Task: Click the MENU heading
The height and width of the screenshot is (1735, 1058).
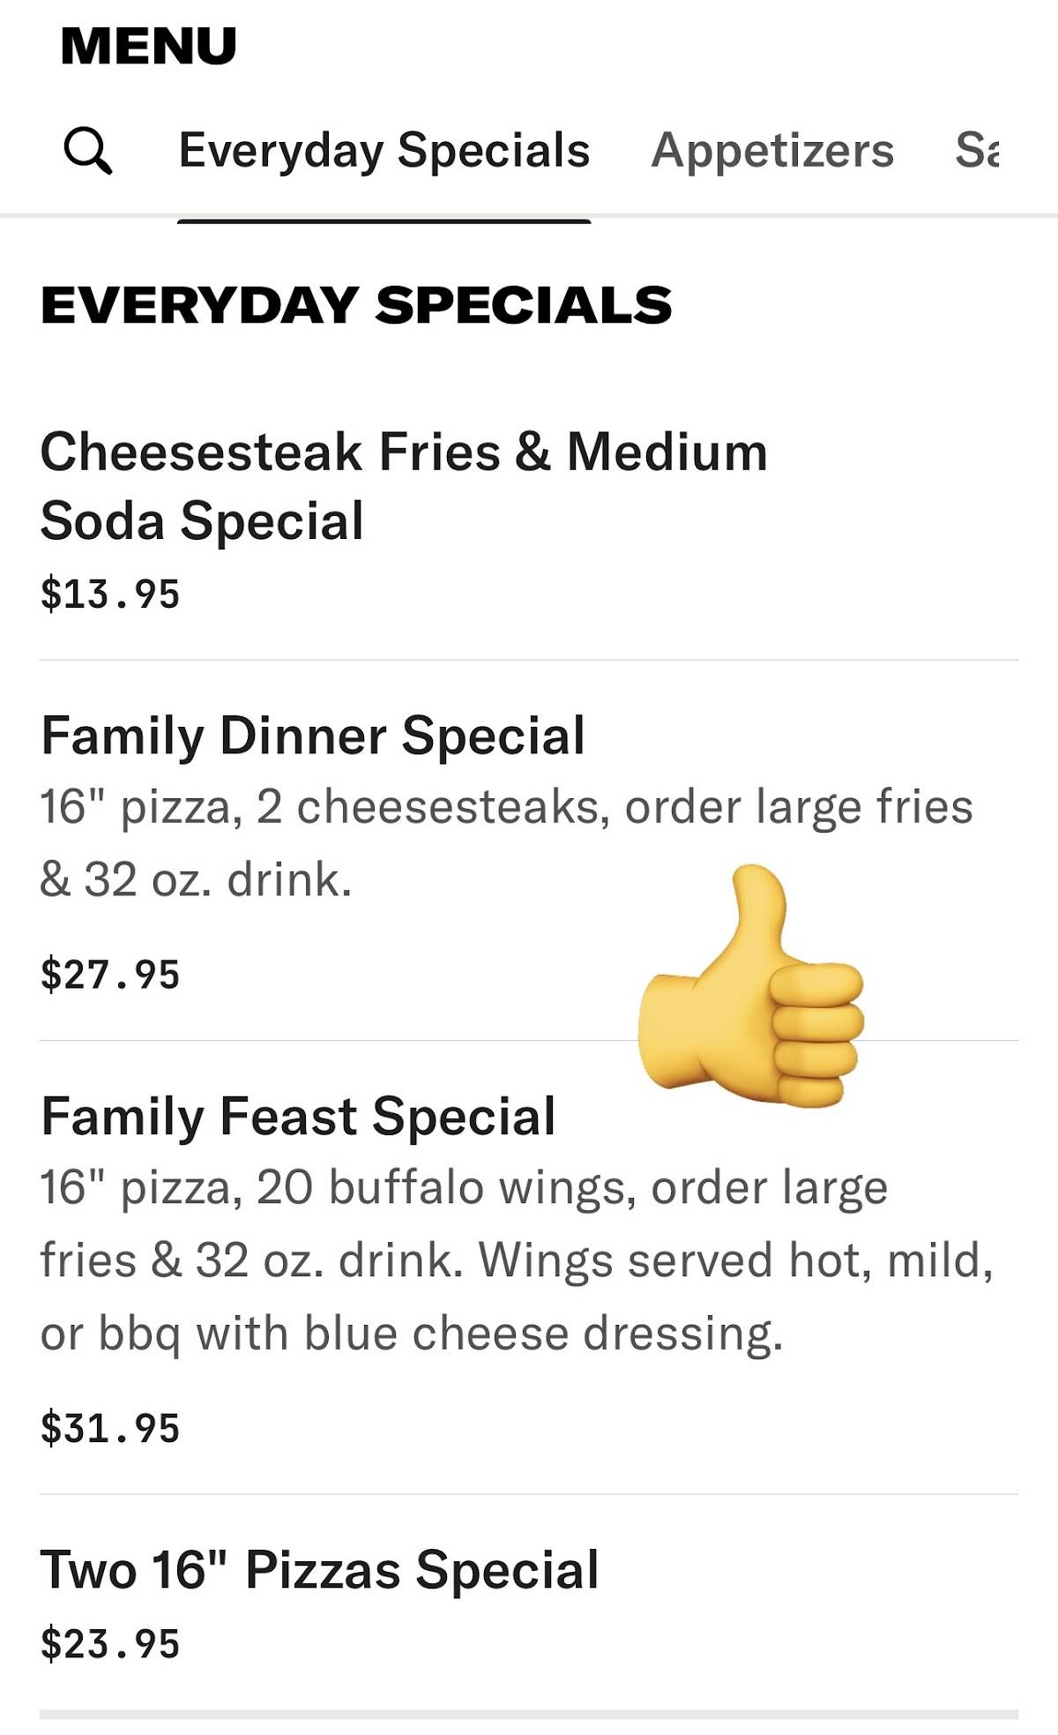Action: 149,46
